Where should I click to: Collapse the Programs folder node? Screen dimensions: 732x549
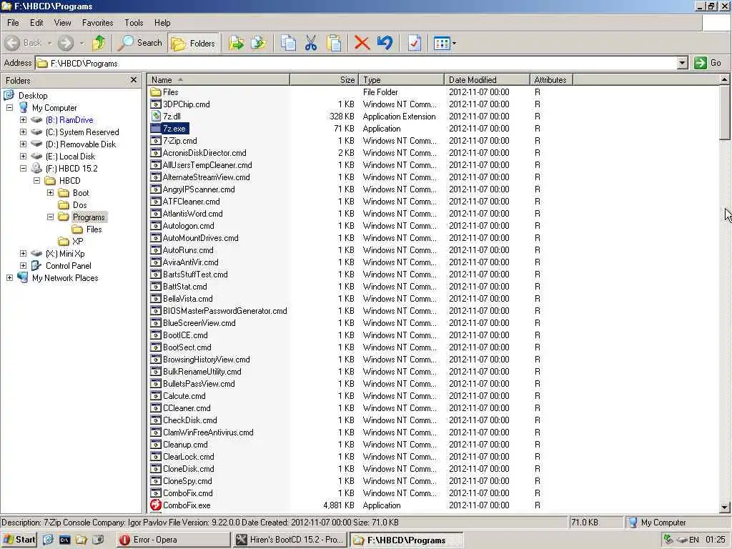pos(50,217)
